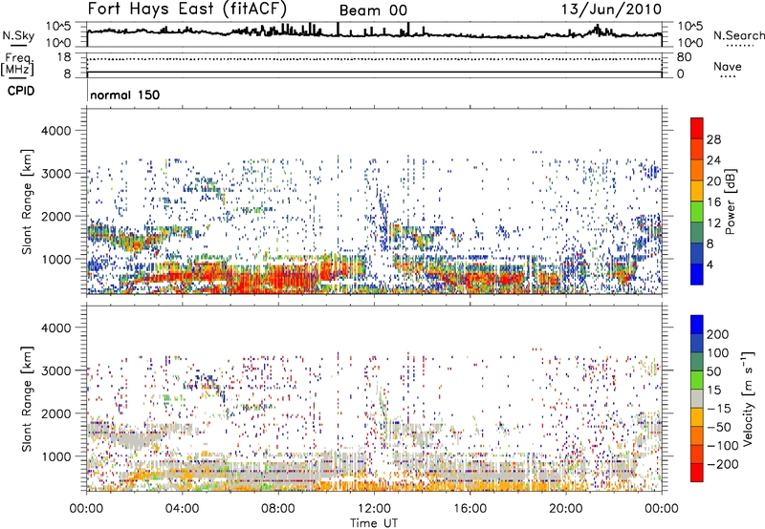The width and height of the screenshot is (765, 529).
Task: Click the velocity panel 'Slant Range [km]' title
Action: (27, 399)
